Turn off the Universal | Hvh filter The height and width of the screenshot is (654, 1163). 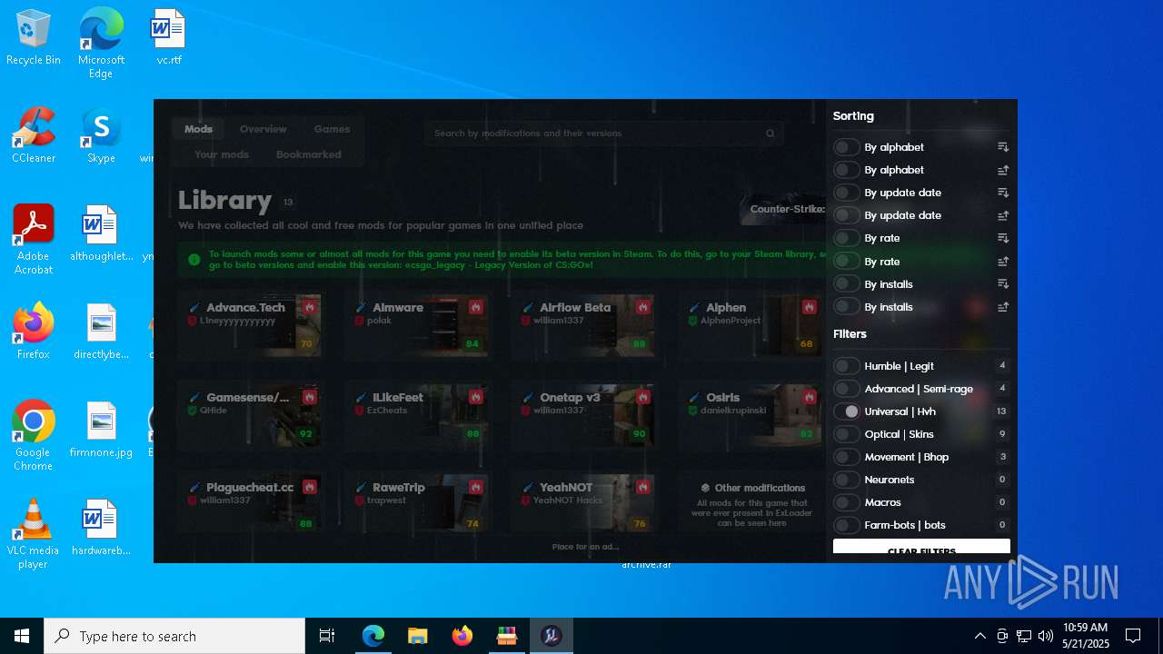click(846, 411)
